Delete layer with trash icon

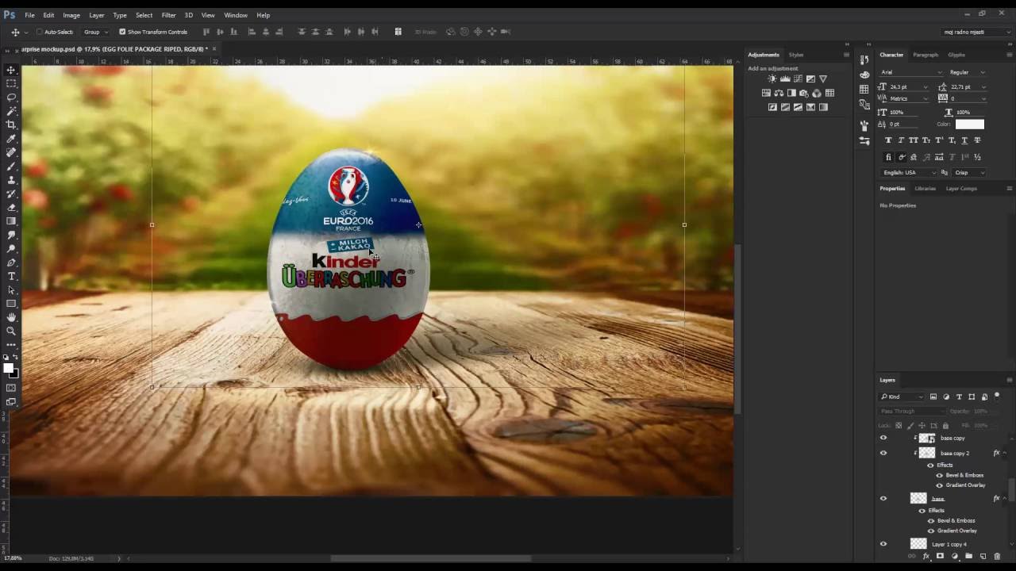tap(997, 557)
